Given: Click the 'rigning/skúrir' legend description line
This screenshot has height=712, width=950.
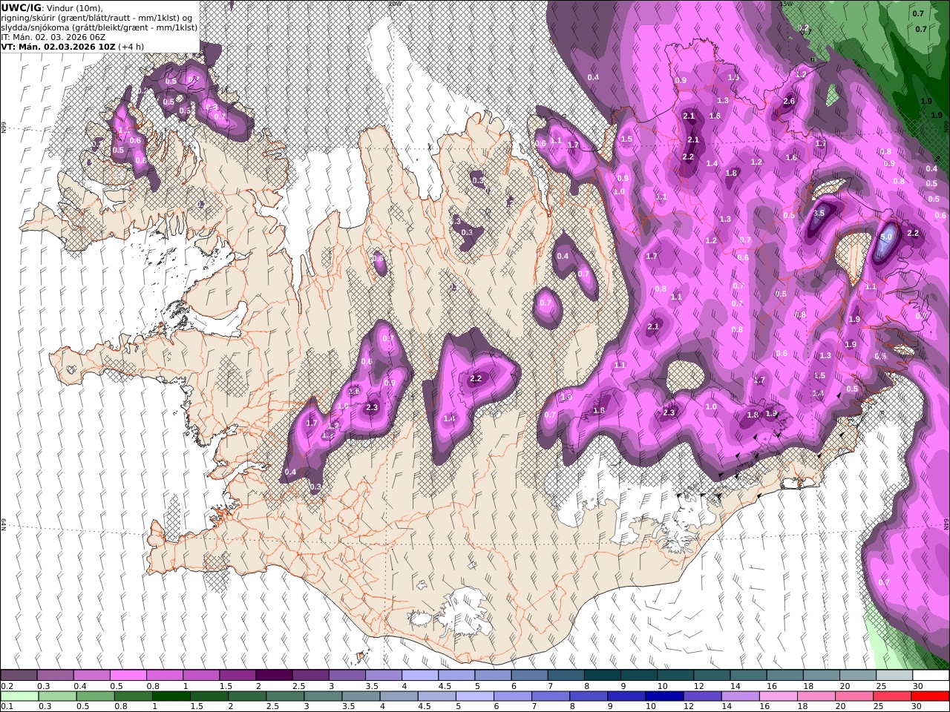Looking at the screenshot, I should [97, 17].
